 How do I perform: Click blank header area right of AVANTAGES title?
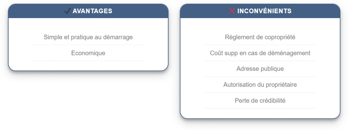tap(140, 11)
